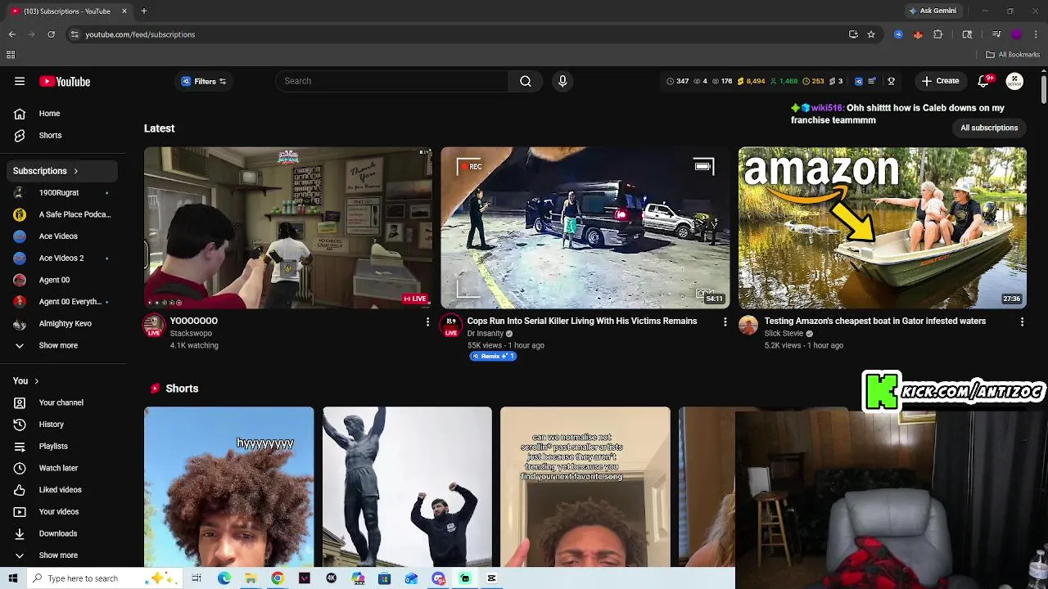Viewport: 1048px width, 589px height.
Task: Start voice search with microphone icon
Action: (x=562, y=81)
